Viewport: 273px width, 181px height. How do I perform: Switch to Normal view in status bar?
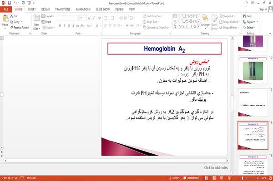click(x=207, y=178)
